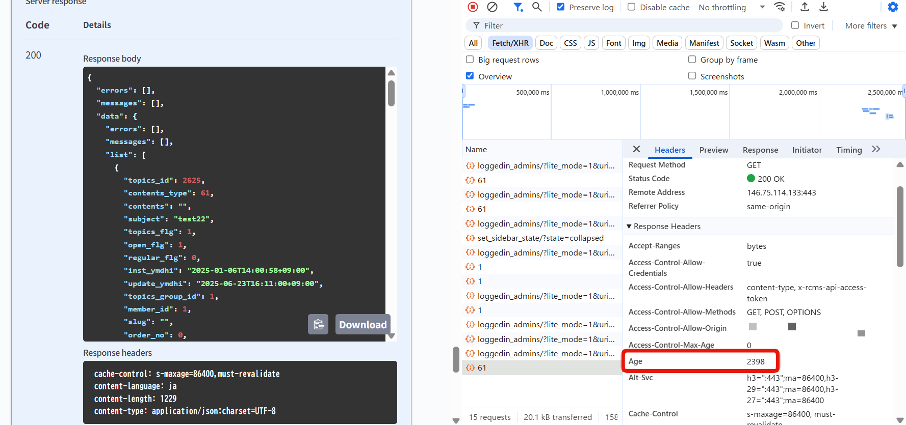This screenshot has height=425, width=906.
Task: Stop recording network log
Action: click(473, 7)
